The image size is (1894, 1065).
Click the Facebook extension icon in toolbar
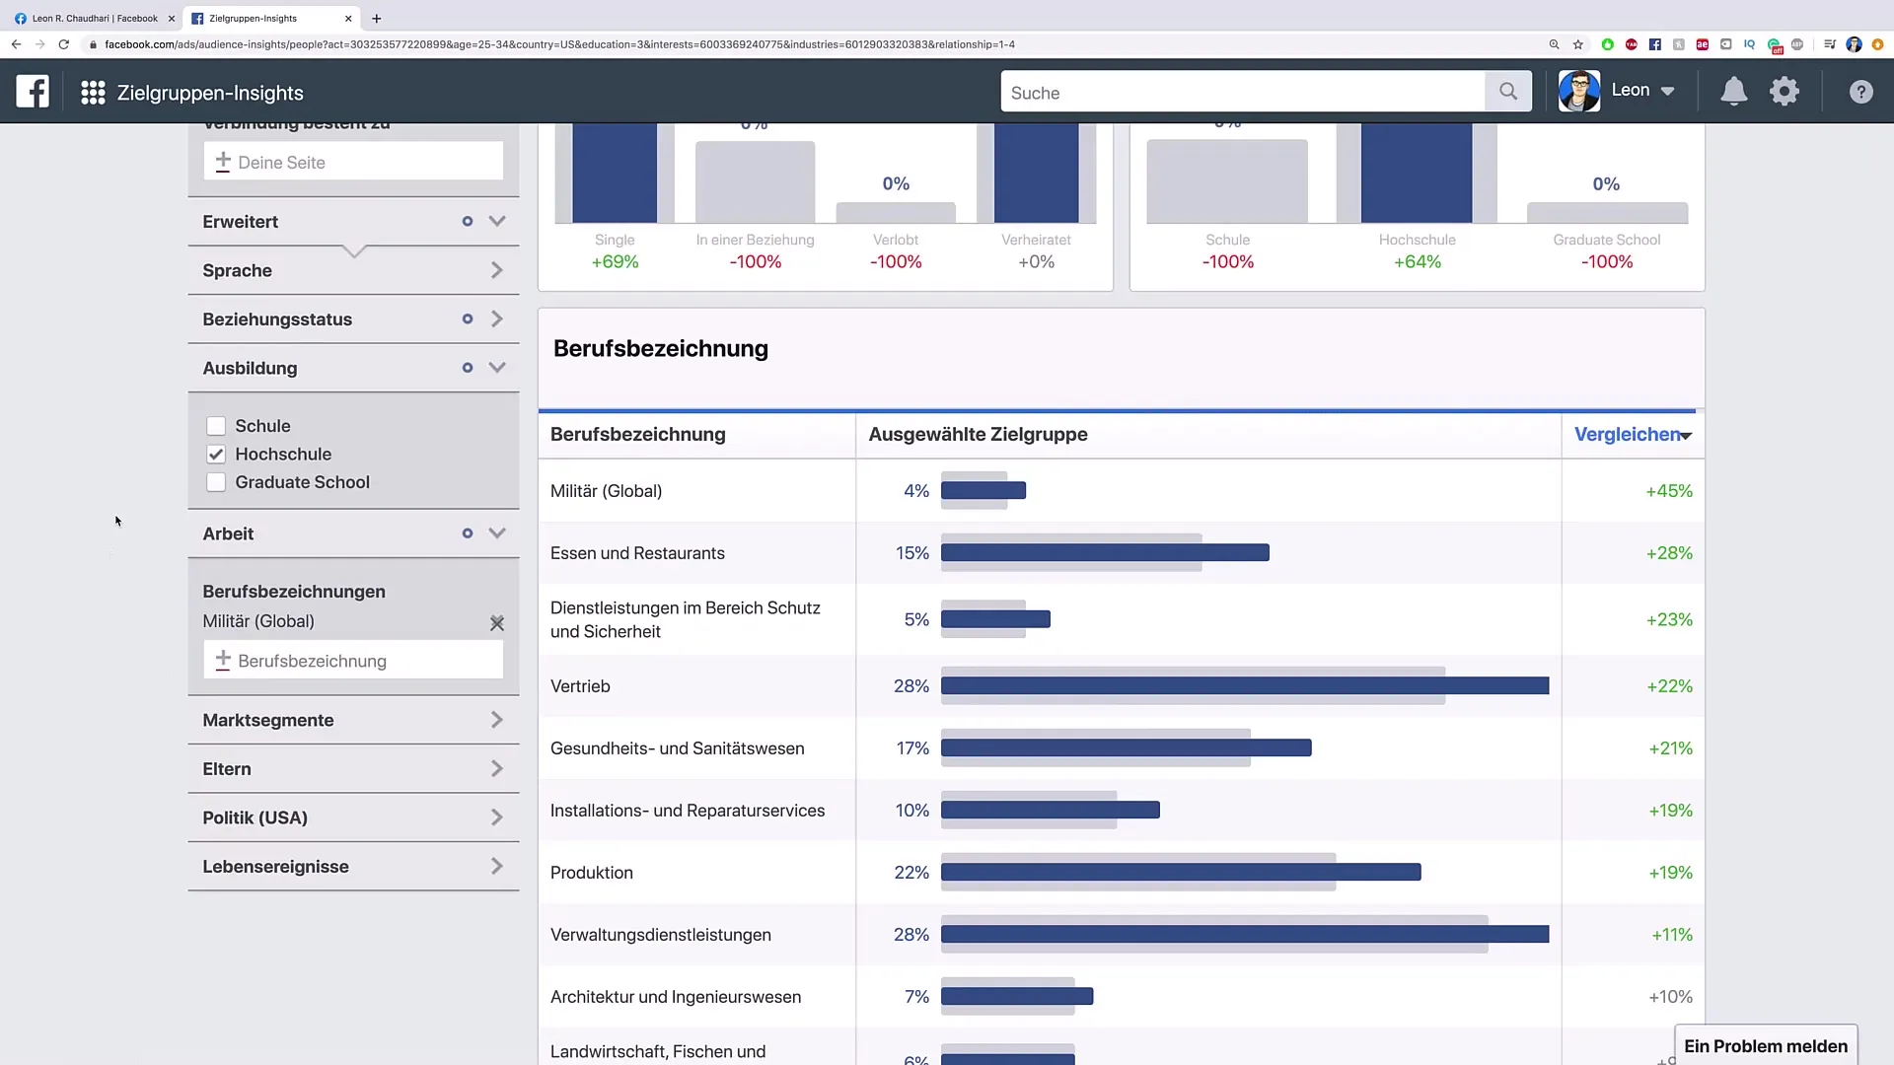(x=1655, y=44)
